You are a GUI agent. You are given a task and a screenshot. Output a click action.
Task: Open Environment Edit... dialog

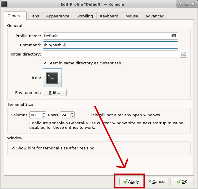point(55,93)
